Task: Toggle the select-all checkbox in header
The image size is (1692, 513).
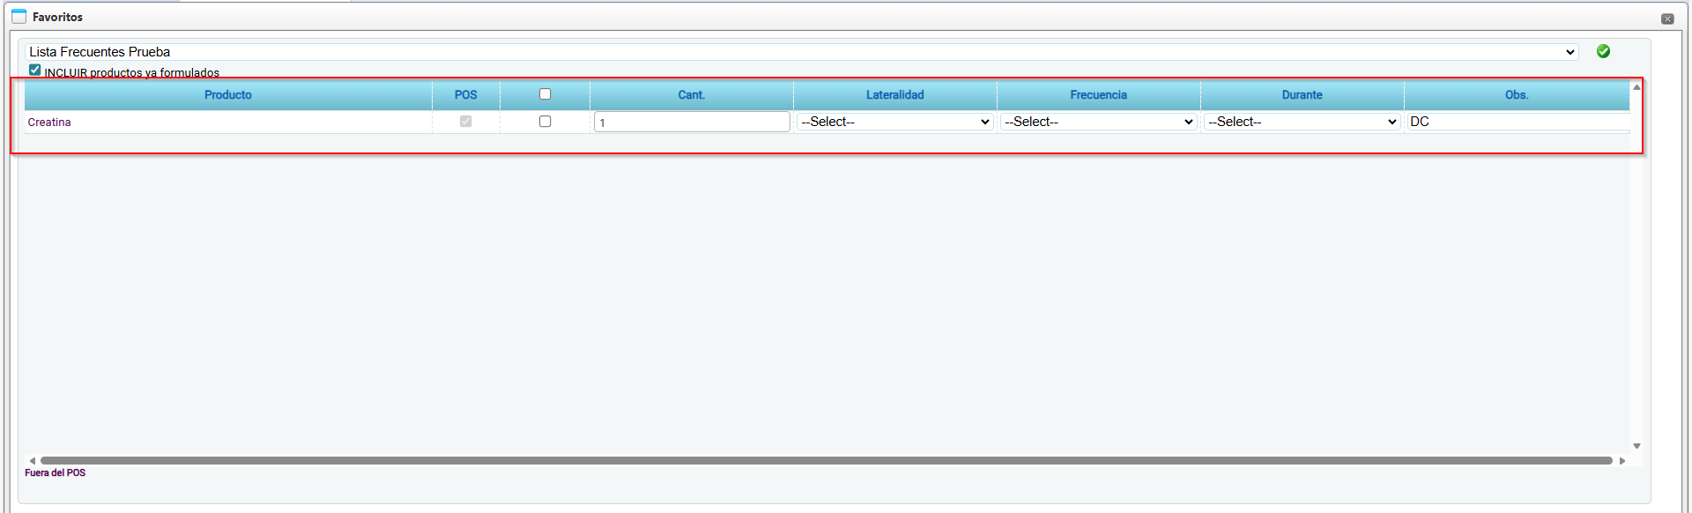Action: click(545, 94)
